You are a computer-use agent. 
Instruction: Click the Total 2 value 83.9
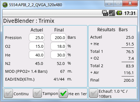pos(130,66)
